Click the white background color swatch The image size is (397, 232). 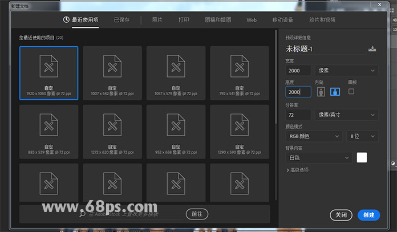coord(362,157)
